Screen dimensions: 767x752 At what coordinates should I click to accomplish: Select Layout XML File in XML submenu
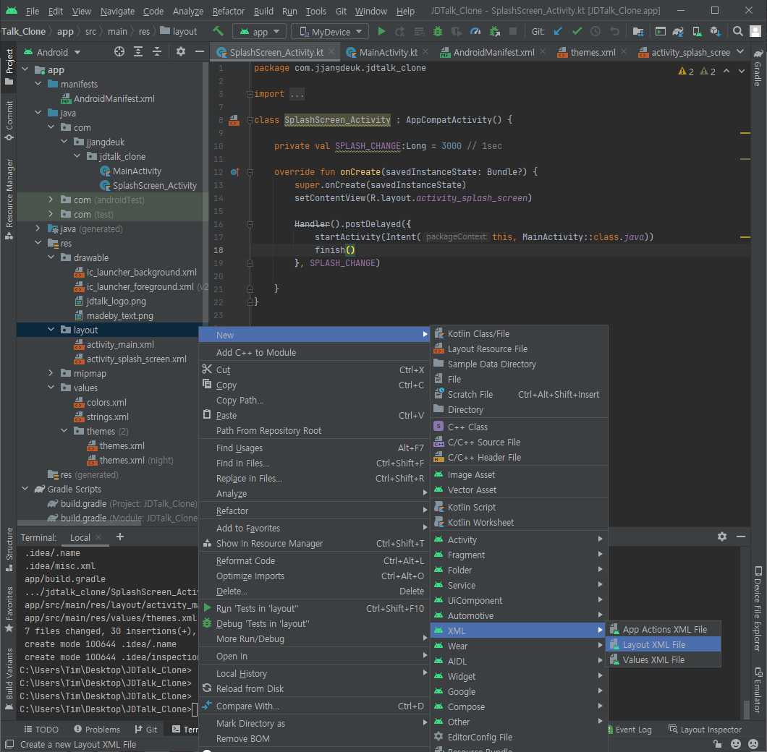coord(664,644)
